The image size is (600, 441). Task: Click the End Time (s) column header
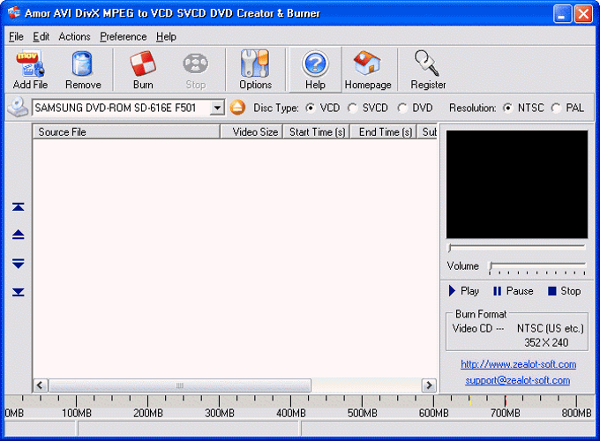coord(384,132)
